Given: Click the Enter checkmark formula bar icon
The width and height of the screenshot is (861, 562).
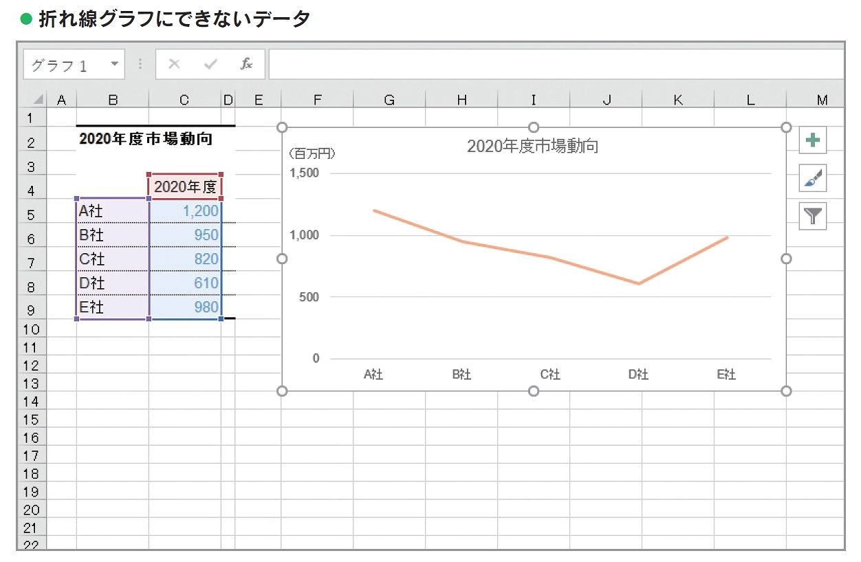Looking at the screenshot, I should pyautogui.click(x=210, y=64).
